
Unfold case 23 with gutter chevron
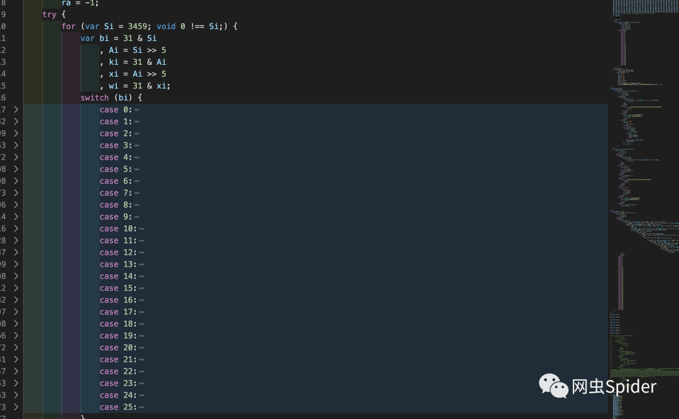click(16, 384)
